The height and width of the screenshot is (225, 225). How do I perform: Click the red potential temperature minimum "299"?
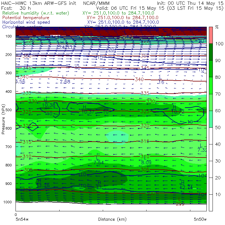(x=180, y=204)
